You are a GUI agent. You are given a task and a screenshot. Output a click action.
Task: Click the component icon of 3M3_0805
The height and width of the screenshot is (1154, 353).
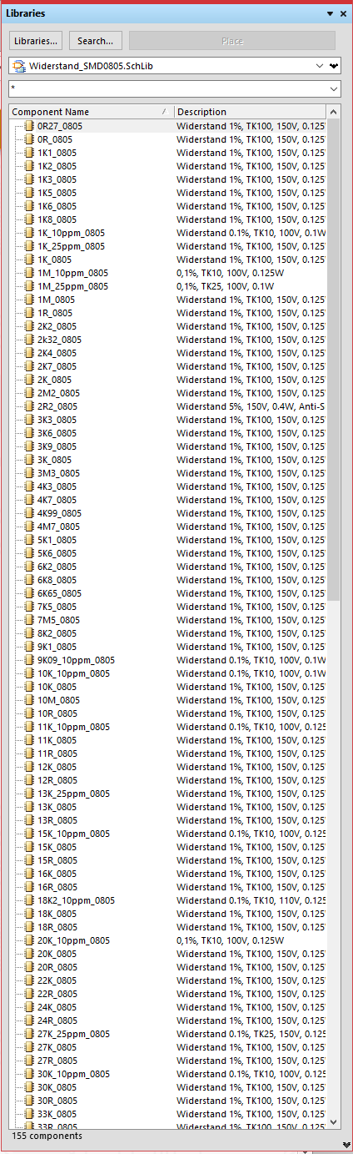29,473
